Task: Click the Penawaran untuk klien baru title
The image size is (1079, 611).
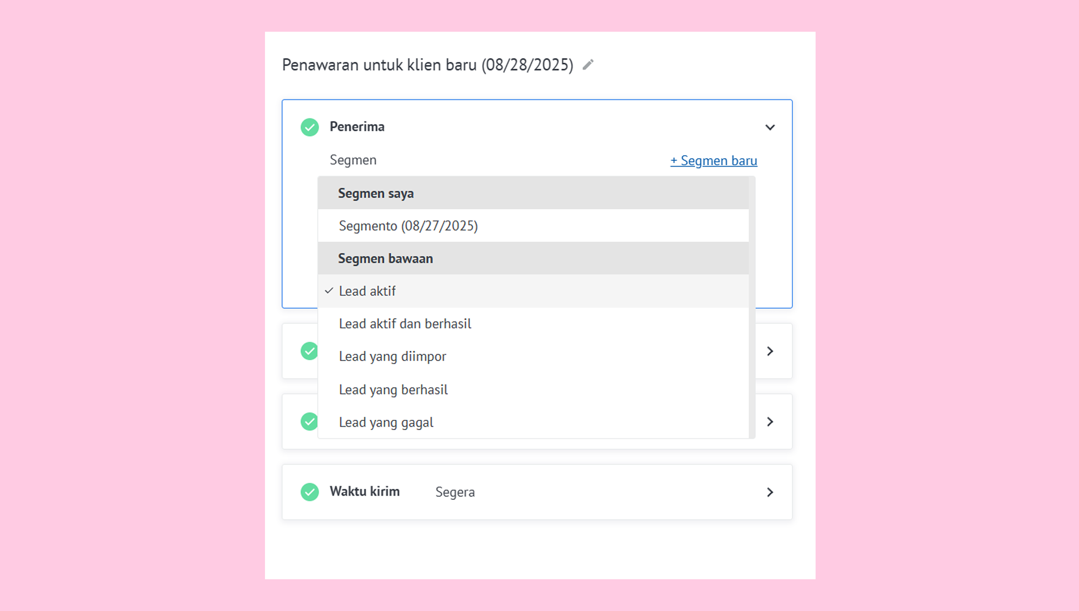Action: coord(427,65)
